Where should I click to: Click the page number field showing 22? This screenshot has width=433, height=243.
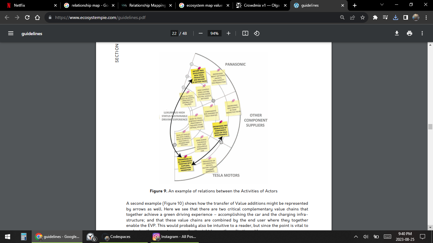point(174,33)
